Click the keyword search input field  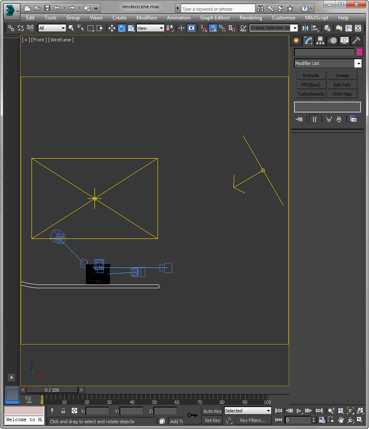coord(218,9)
